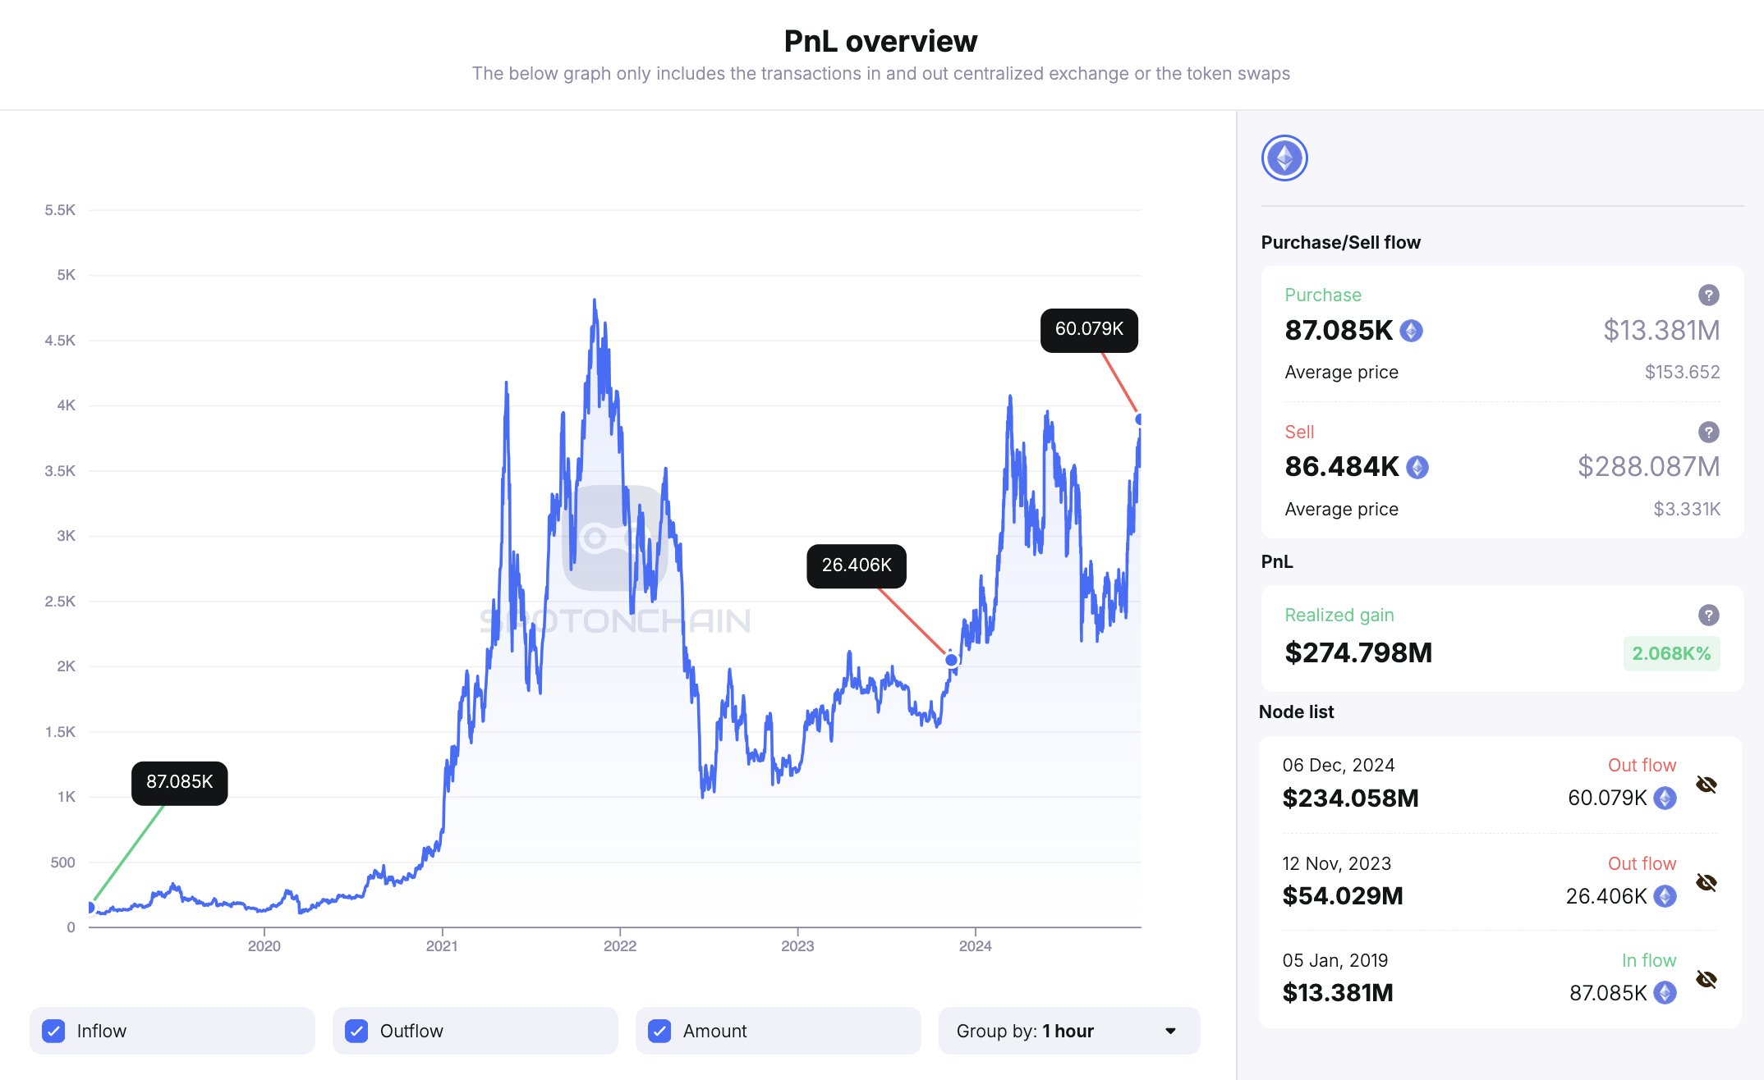
Task: Click the 26.406K chart label
Action: click(856, 565)
